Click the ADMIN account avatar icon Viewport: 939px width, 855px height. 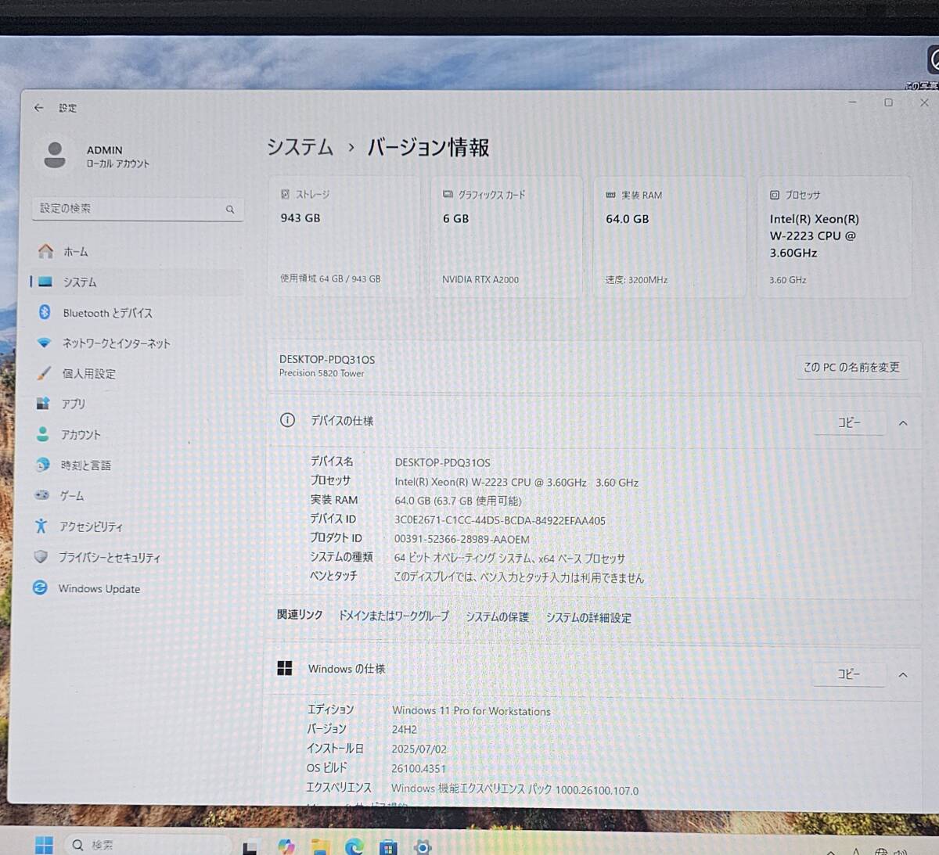(x=55, y=155)
